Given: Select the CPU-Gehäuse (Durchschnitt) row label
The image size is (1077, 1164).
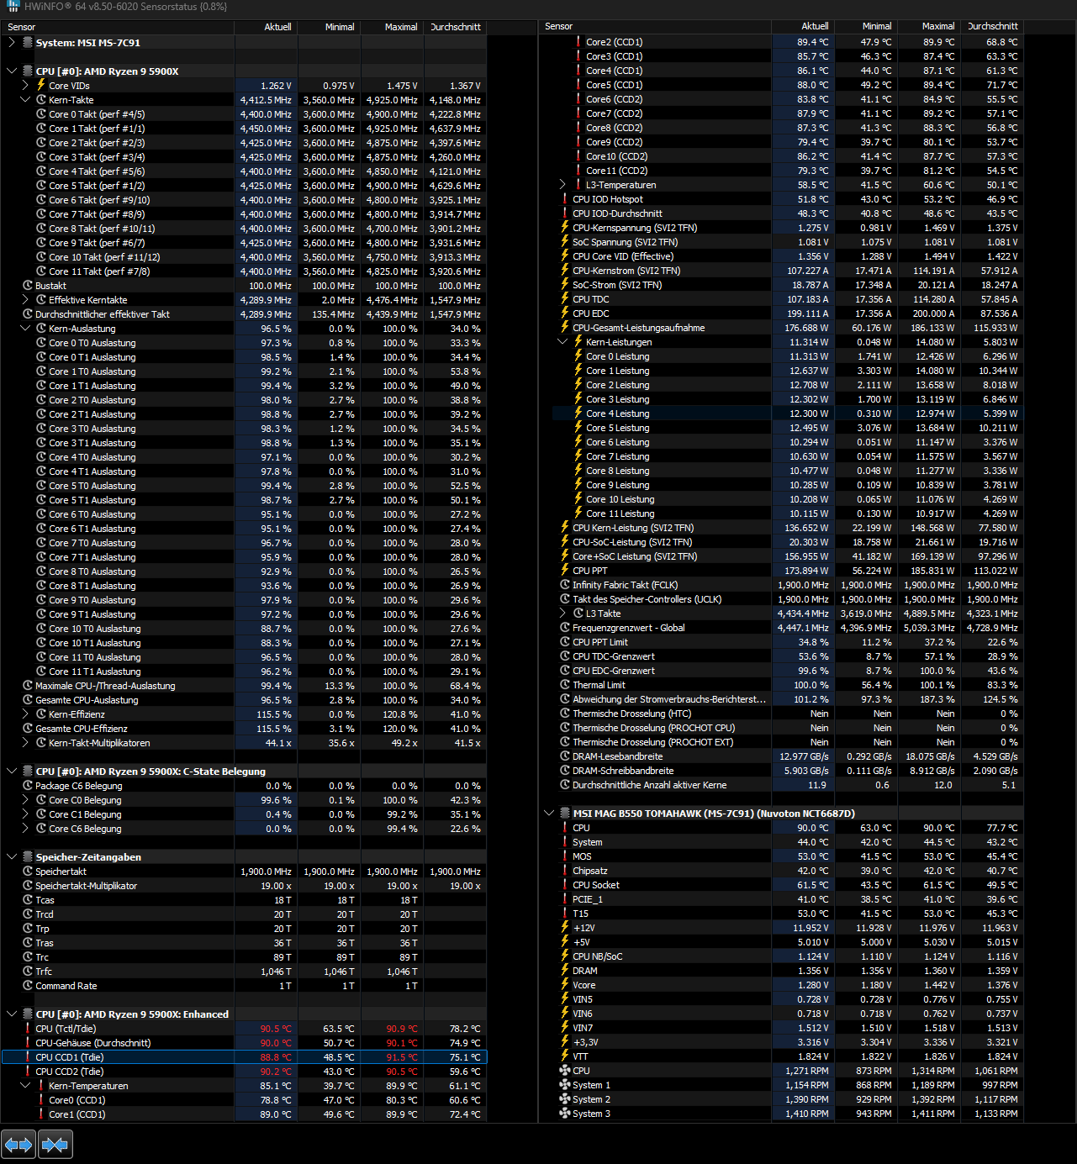Looking at the screenshot, I should tap(93, 1043).
